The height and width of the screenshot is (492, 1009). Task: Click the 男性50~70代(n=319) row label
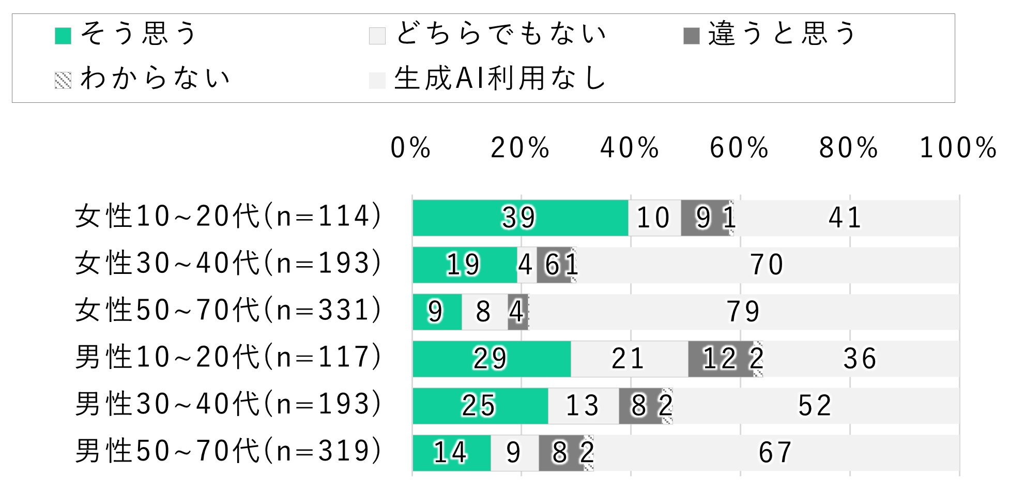click(x=228, y=452)
